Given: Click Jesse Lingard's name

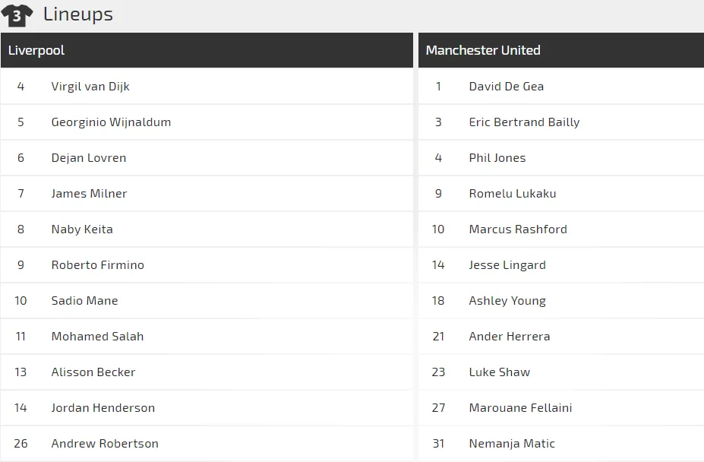Looking at the screenshot, I should [507, 265].
